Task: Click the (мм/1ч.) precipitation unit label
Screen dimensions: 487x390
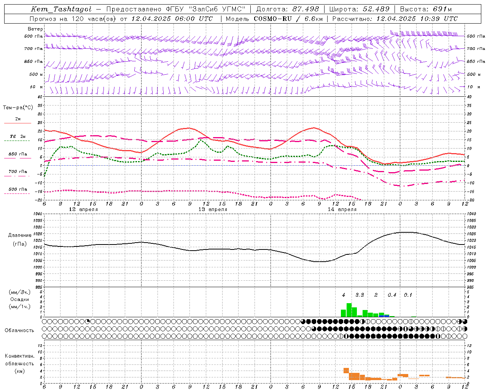Action: tap(20, 307)
